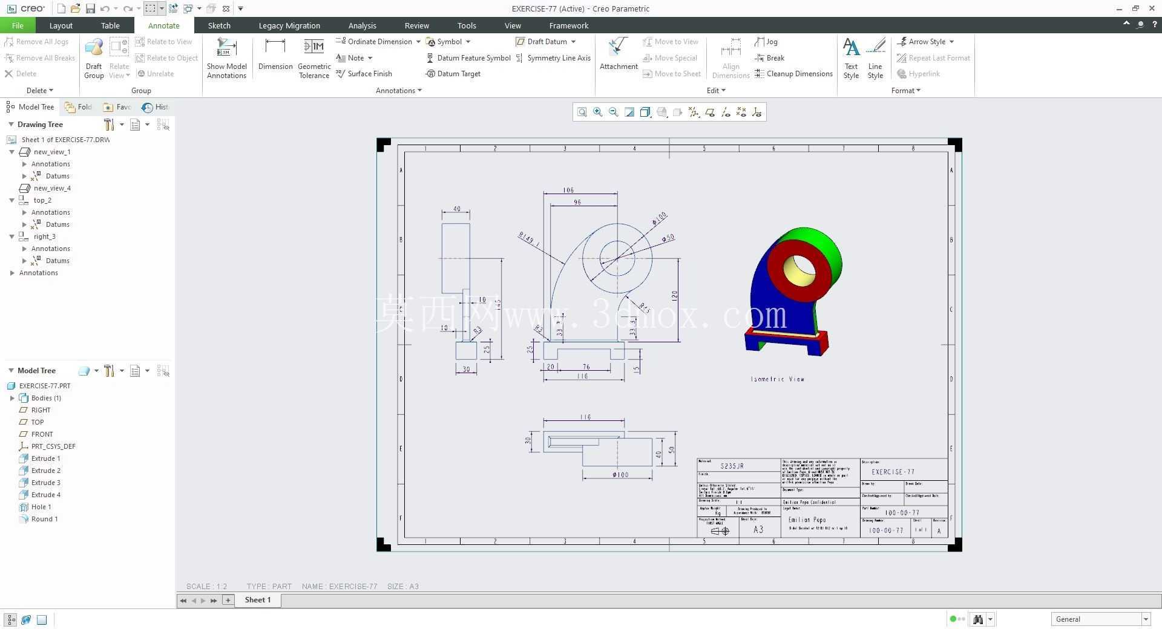Add a Datum Feature Symbol
This screenshot has width=1162, height=629.
(x=468, y=58)
